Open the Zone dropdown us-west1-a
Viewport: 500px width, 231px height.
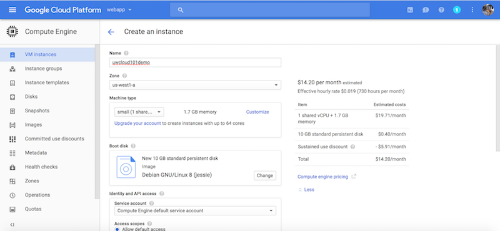[x=195, y=85]
